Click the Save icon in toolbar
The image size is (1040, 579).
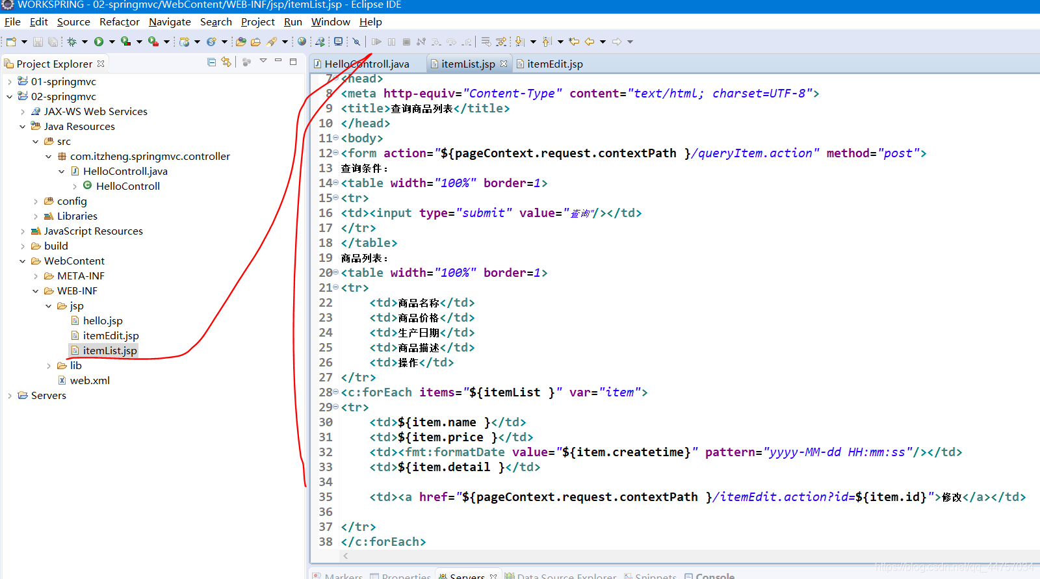38,42
